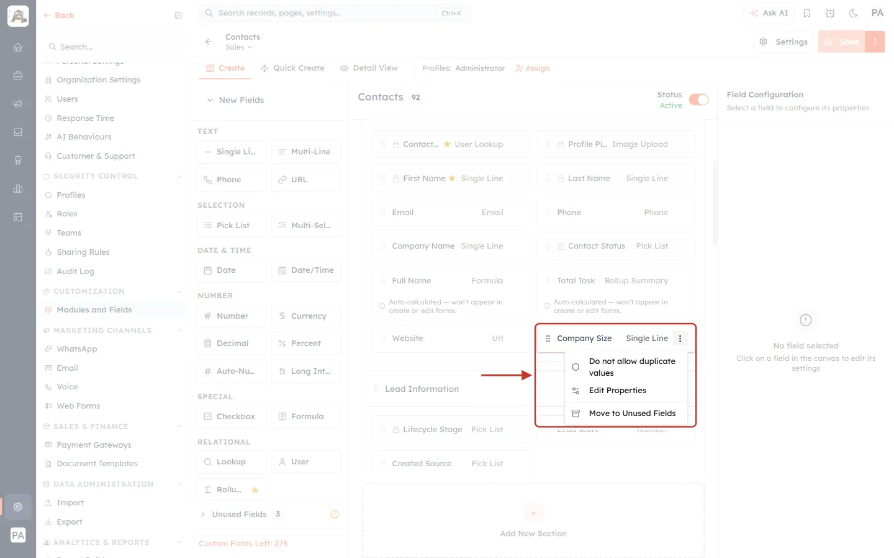Image resolution: width=894 pixels, height=558 pixels.
Task: Open the Settings button
Action: (x=783, y=42)
